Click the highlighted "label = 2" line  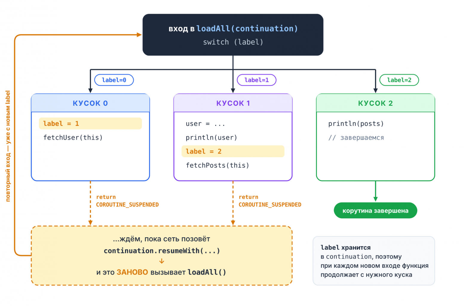click(x=233, y=151)
